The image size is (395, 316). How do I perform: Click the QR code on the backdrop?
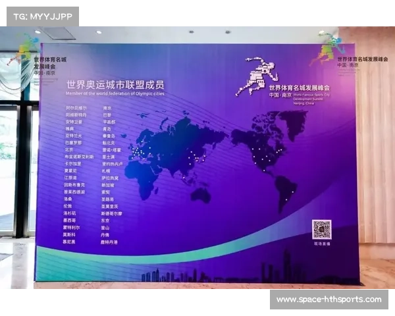pos(321,229)
